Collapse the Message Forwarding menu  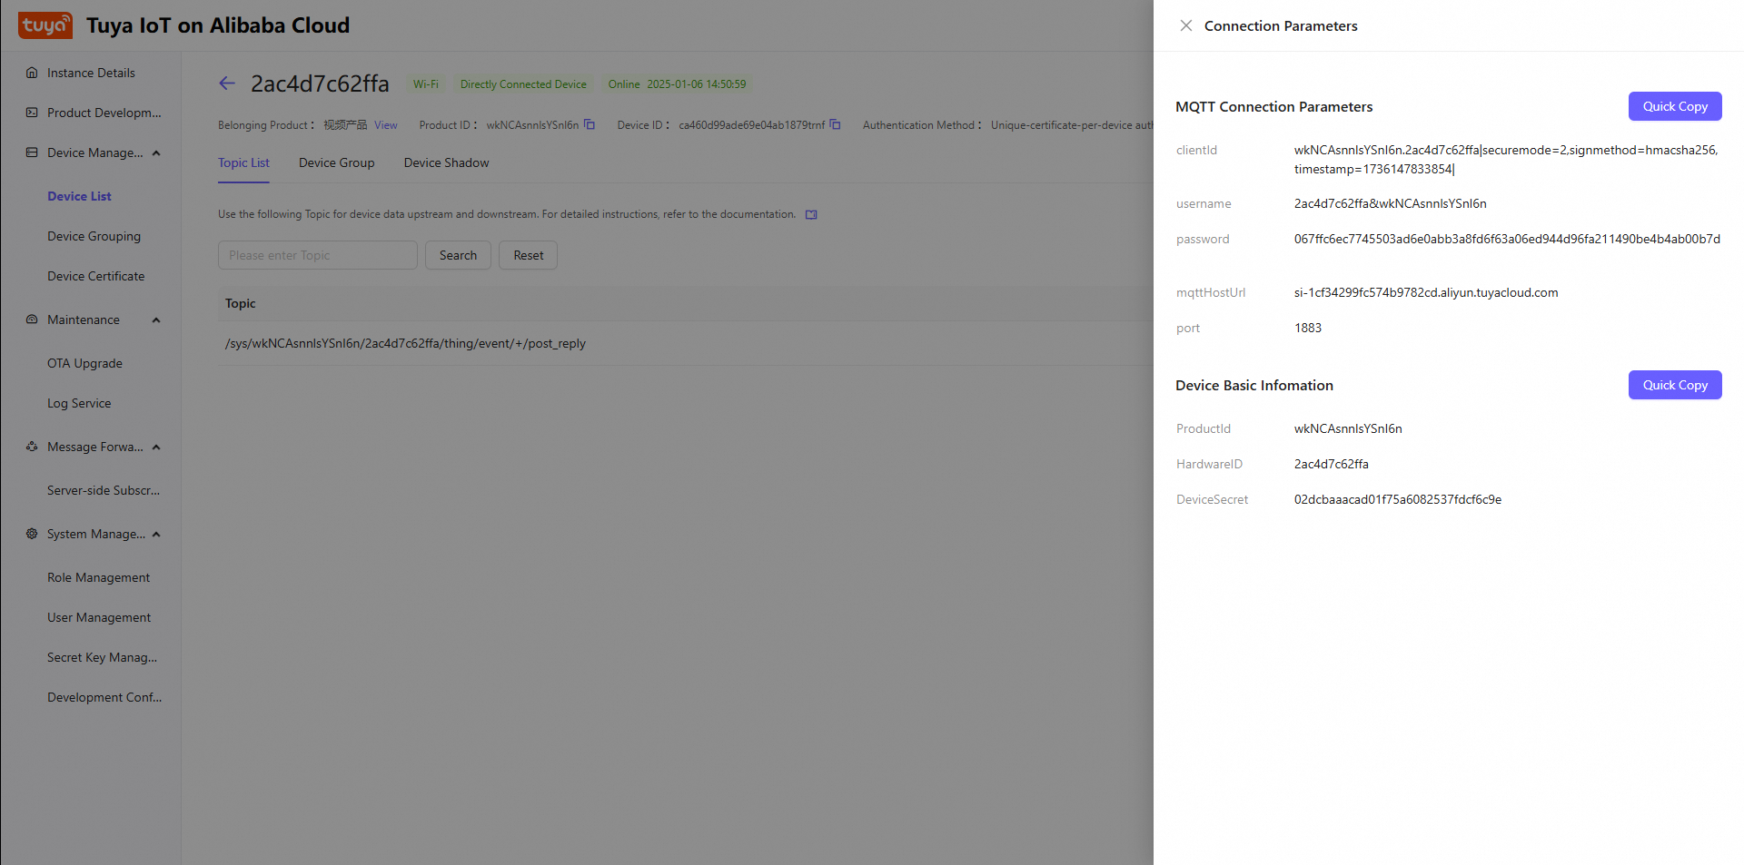(156, 447)
